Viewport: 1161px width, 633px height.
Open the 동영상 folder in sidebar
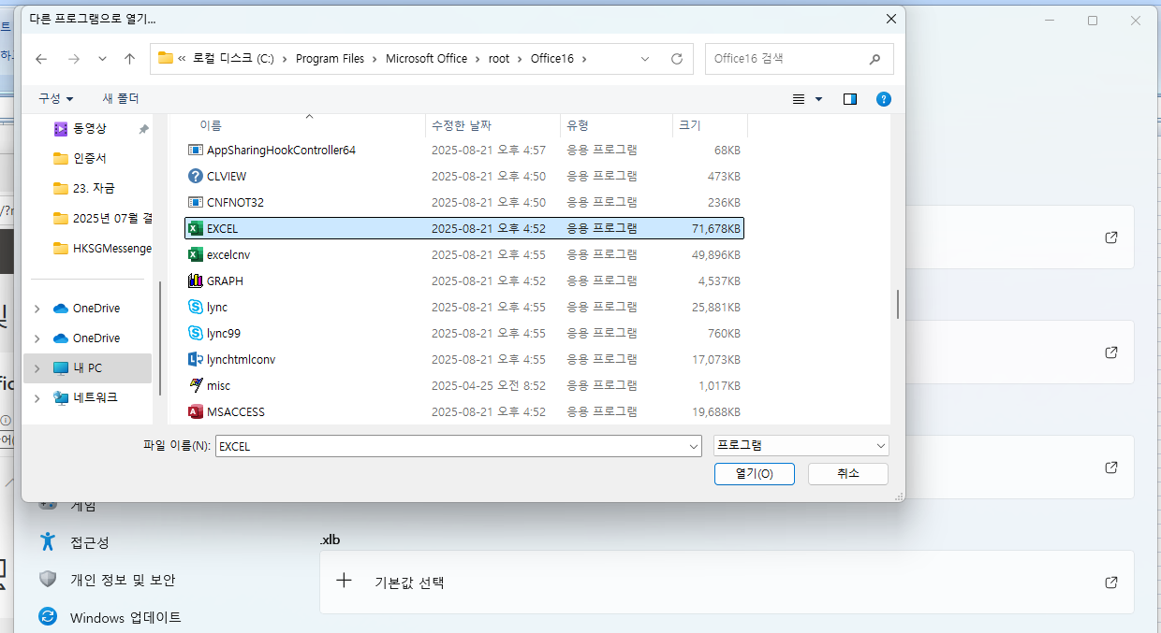pos(89,129)
